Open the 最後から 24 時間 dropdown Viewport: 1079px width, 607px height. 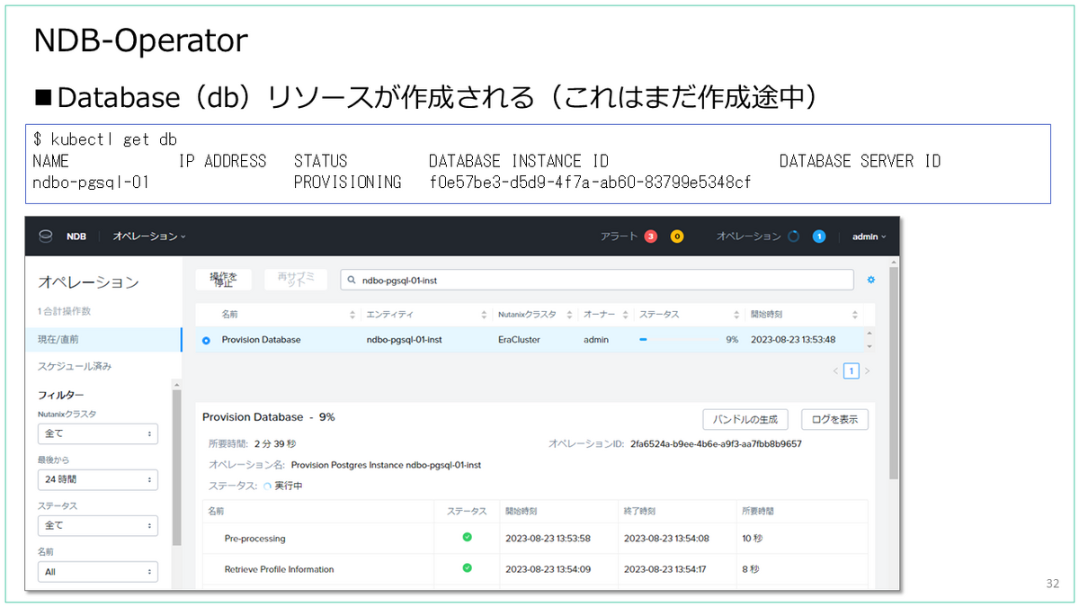coord(98,479)
